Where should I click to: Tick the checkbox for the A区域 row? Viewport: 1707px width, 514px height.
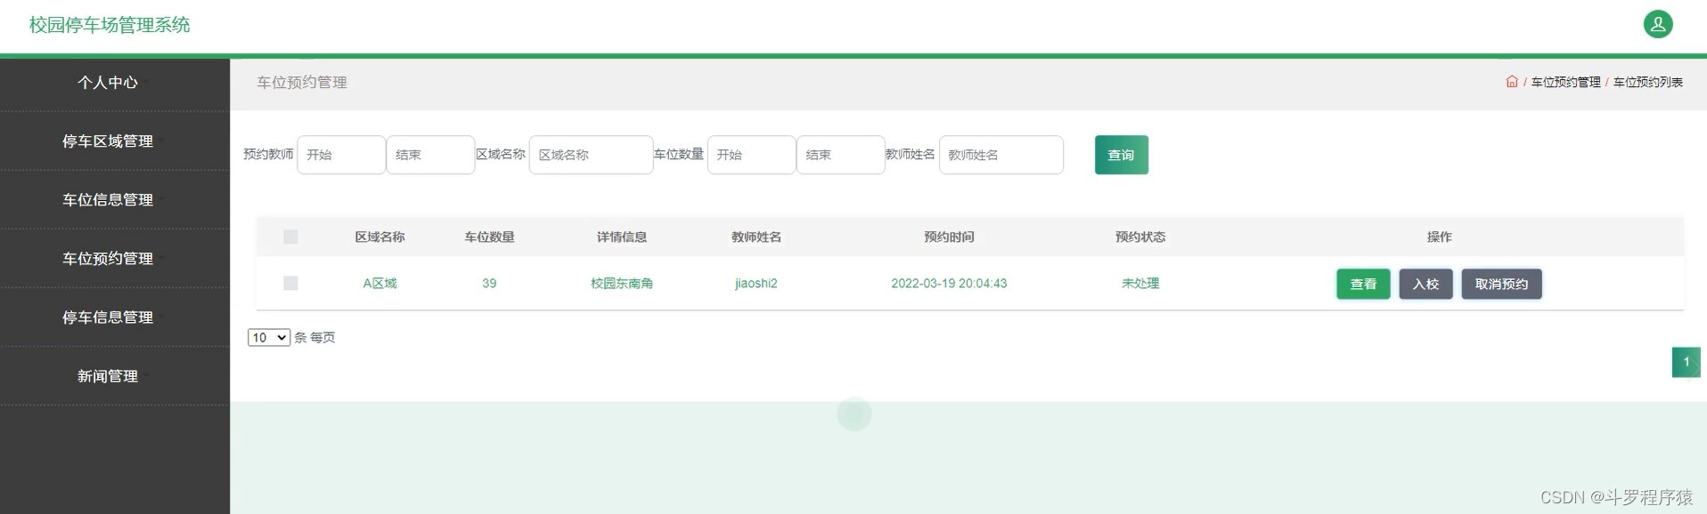coord(290,283)
